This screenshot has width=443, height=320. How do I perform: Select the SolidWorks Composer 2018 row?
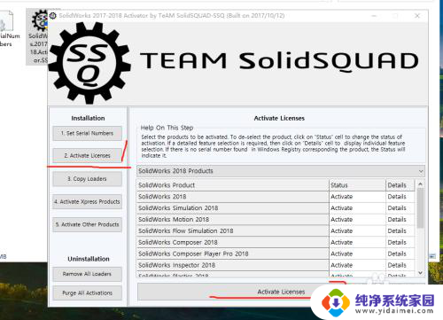(x=232, y=242)
